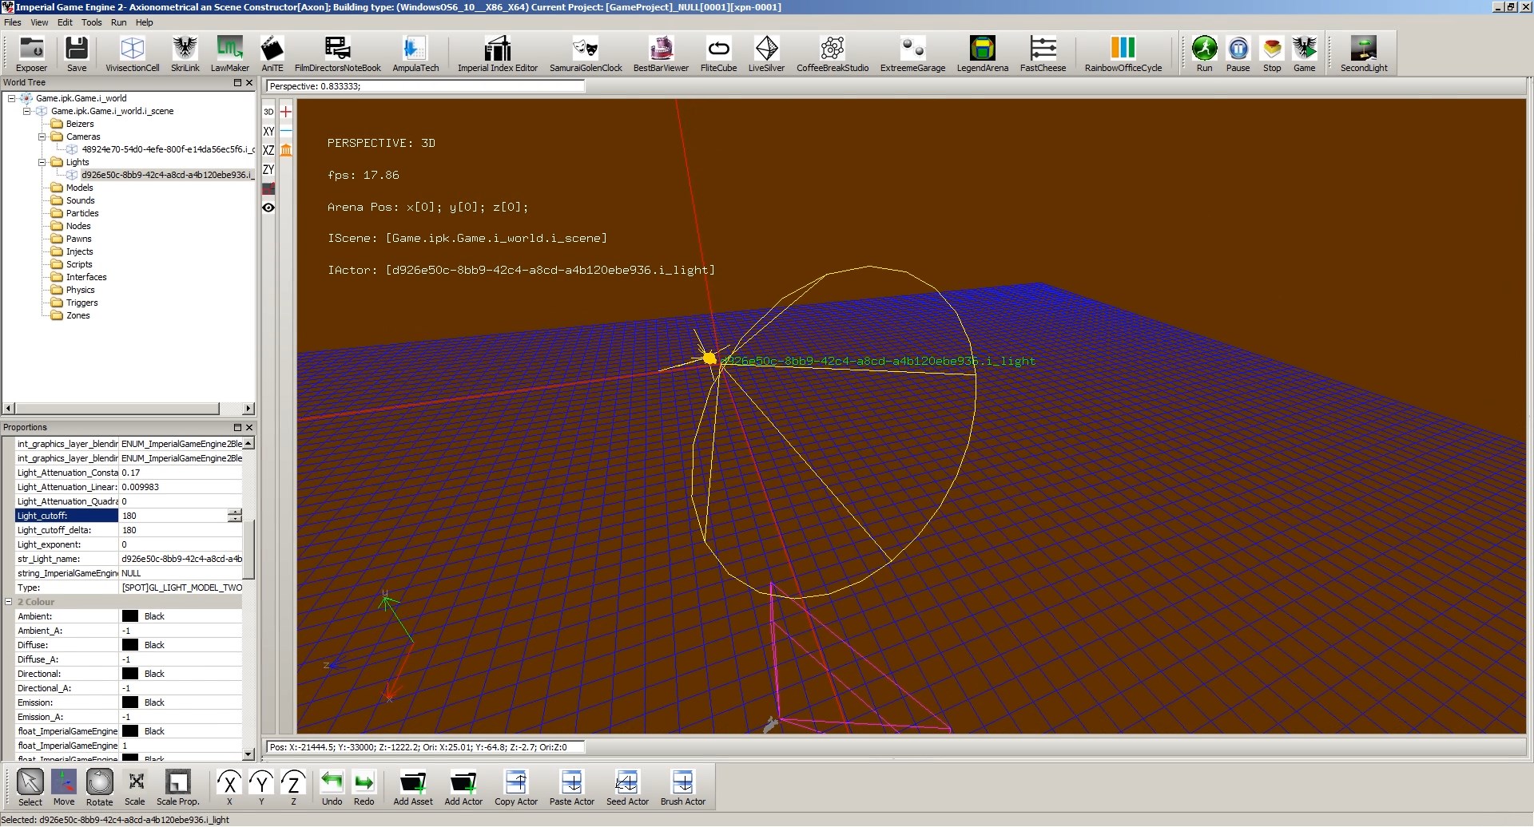
Task: Open the Imperial Index Editor
Action: 498,54
